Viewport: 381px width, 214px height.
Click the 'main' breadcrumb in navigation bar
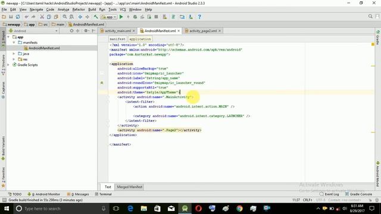[x=58, y=24]
